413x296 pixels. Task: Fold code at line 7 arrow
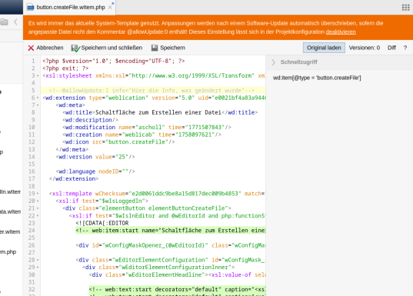pos(38,105)
